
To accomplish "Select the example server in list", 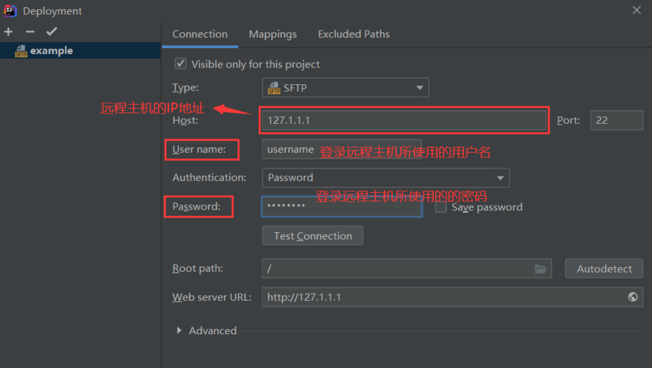I will (51, 51).
